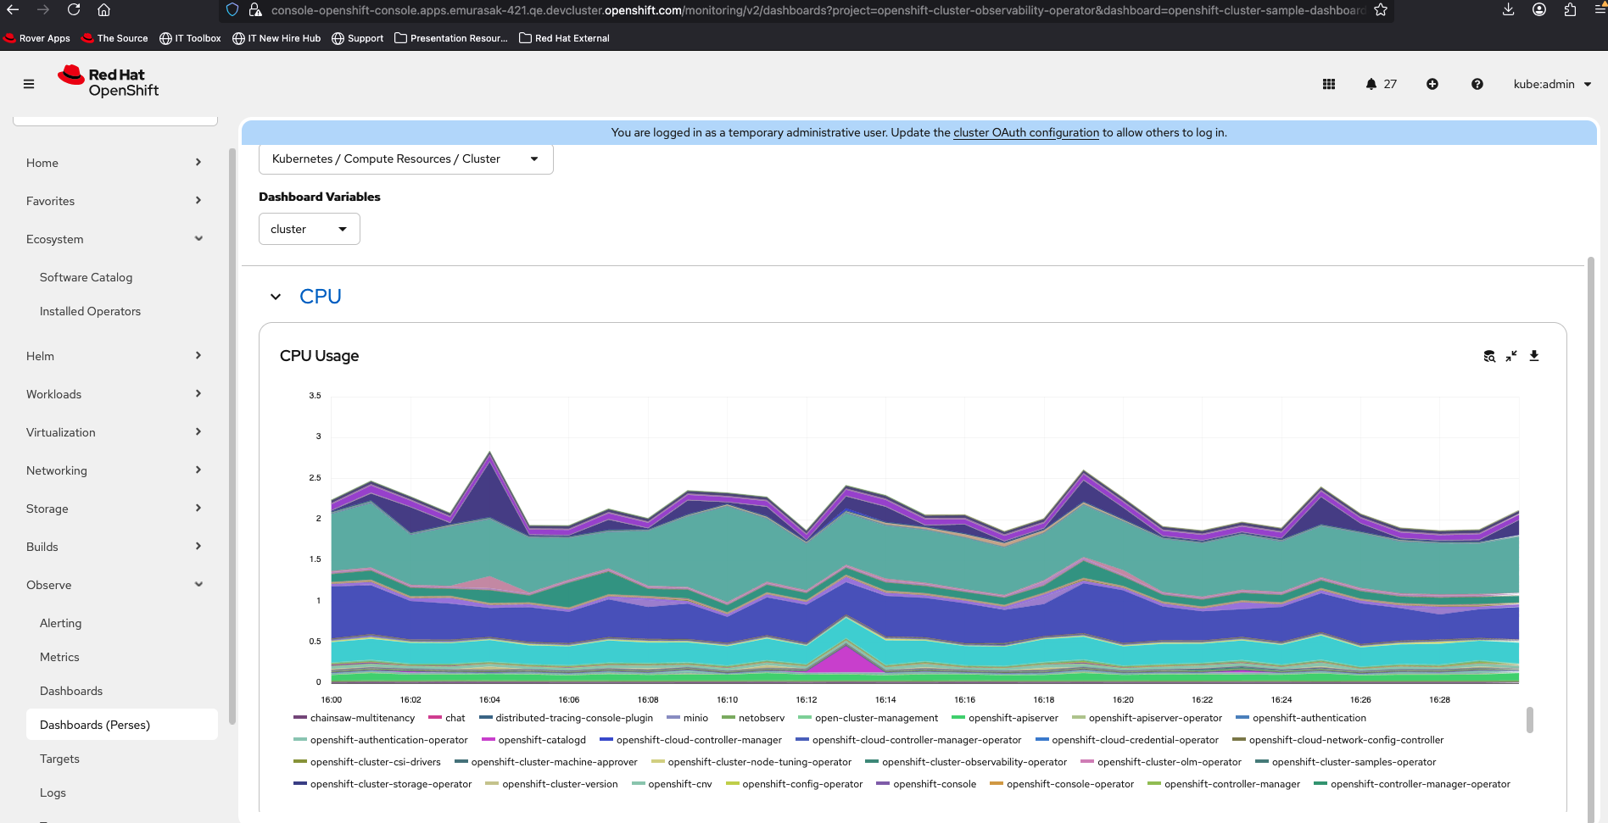Open the kube:admin user menu
The height and width of the screenshot is (823, 1608).
pyautogui.click(x=1551, y=84)
